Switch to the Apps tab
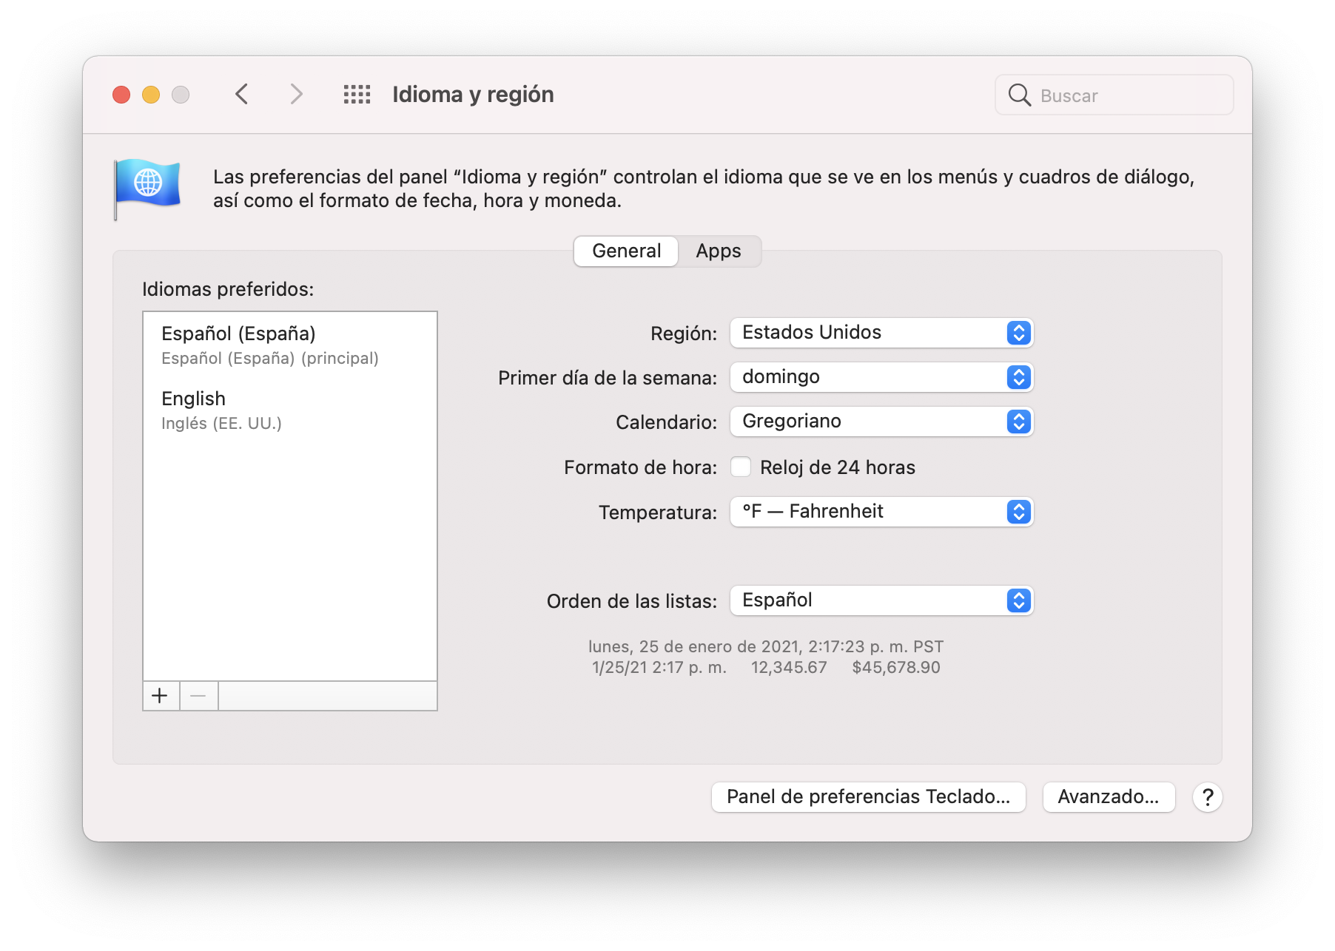This screenshot has width=1335, height=951. [x=719, y=251]
